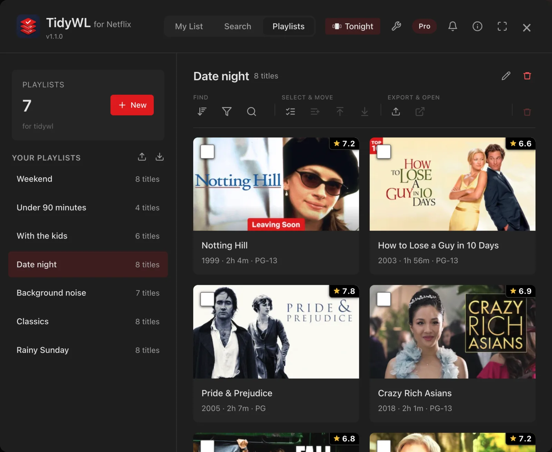552x452 pixels.
Task: Check the Pride & Prejudice checkbox
Action: [207, 299]
